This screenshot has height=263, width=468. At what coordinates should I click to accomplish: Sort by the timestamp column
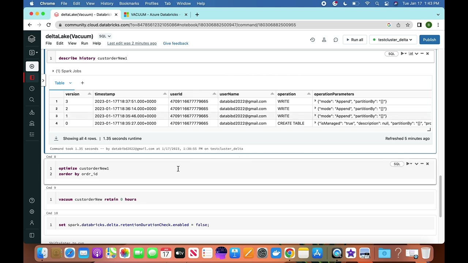click(165, 94)
